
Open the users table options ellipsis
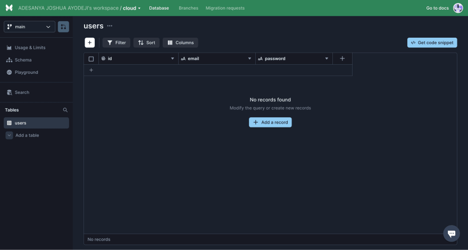click(110, 26)
